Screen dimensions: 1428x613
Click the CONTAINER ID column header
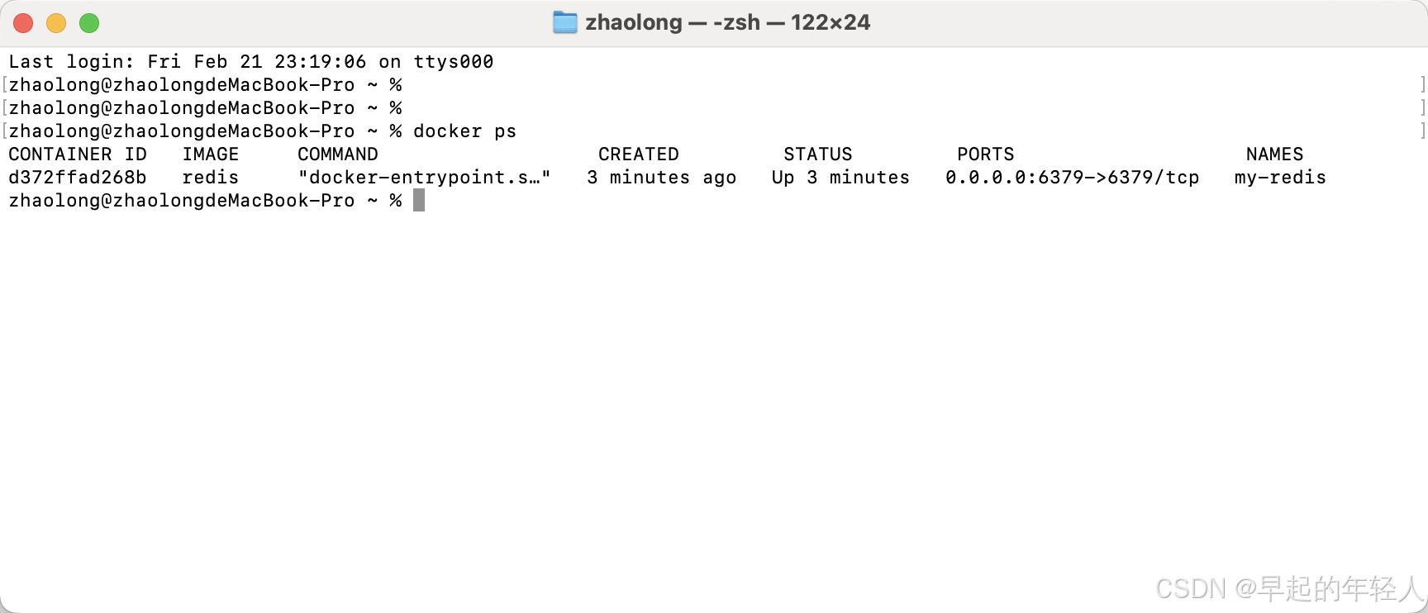pos(78,154)
